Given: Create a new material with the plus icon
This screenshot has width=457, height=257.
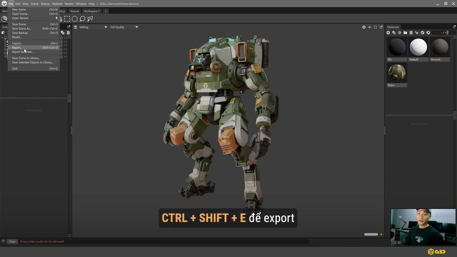Looking at the screenshot, I should [388, 33].
